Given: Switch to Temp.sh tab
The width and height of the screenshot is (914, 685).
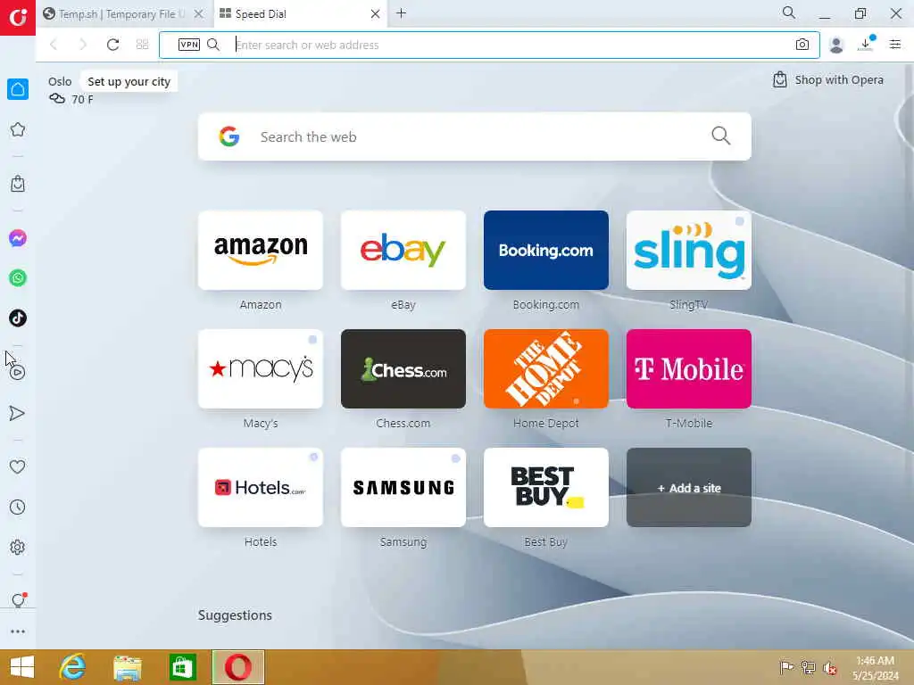Looking at the screenshot, I should (x=121, y=14).
